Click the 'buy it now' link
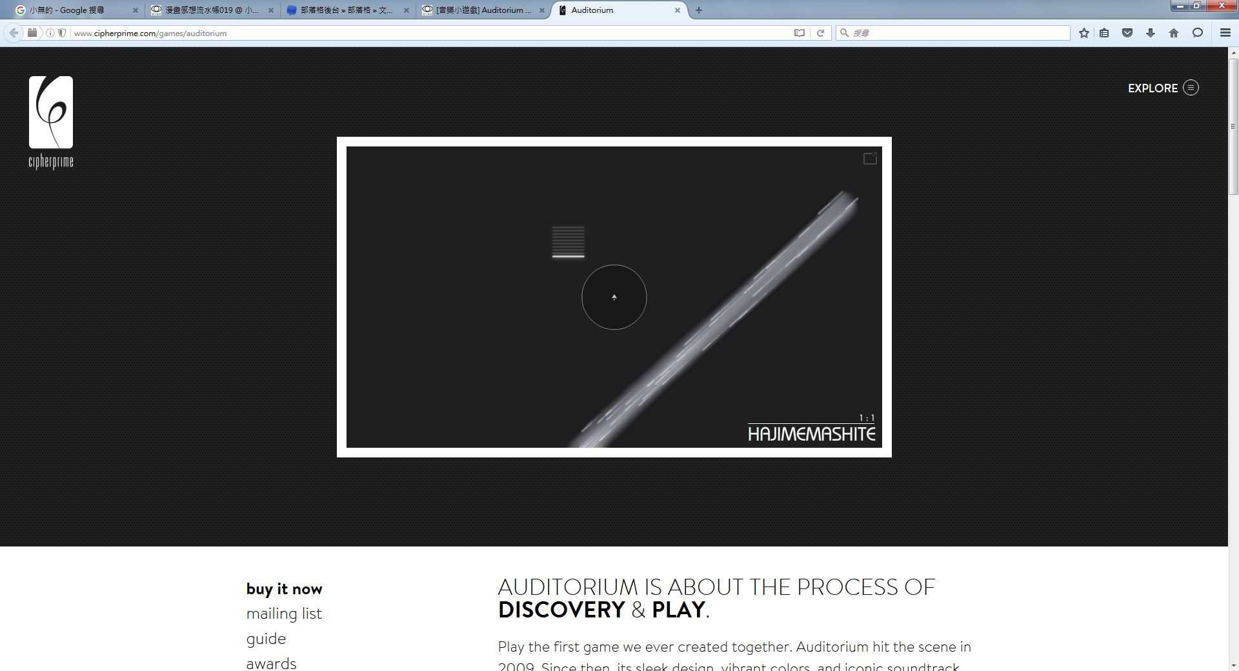This screenshot has height=671, width=1239. 284,589
